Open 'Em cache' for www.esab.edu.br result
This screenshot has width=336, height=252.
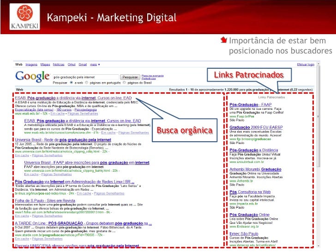(57, 114)
